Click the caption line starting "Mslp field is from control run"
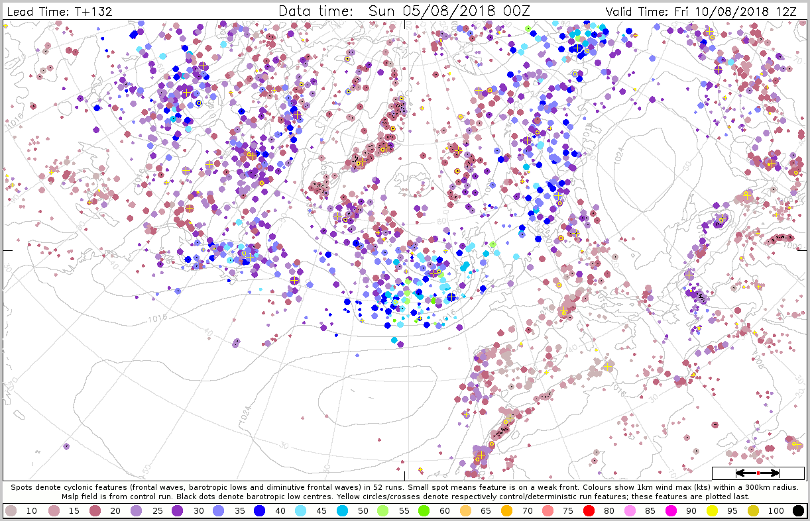810x521 pixels. (405, 496)
